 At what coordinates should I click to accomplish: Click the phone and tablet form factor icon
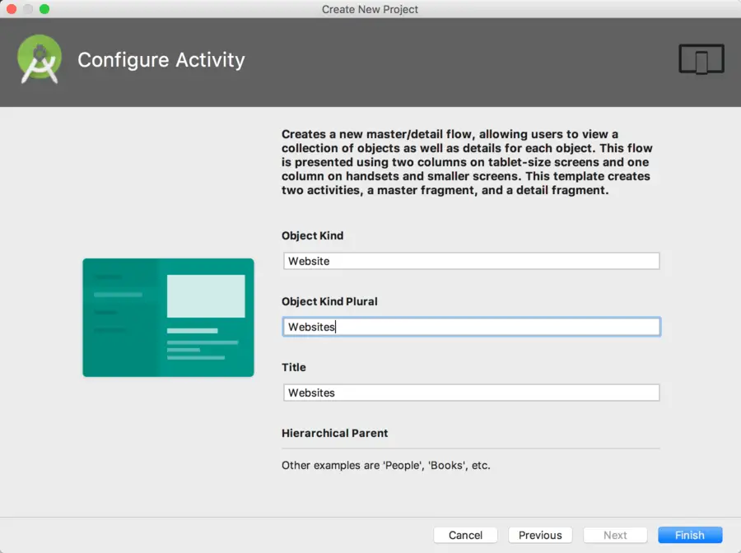pos(701,59)
